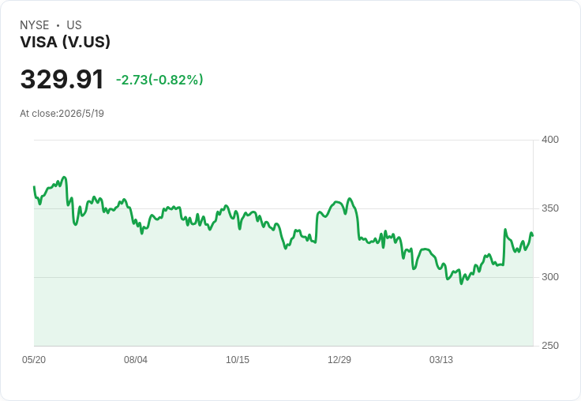Click the -2.73(-0.82%) change indicator
The width and height of the screenshot is (581, 401).
[x=159, y=80]
